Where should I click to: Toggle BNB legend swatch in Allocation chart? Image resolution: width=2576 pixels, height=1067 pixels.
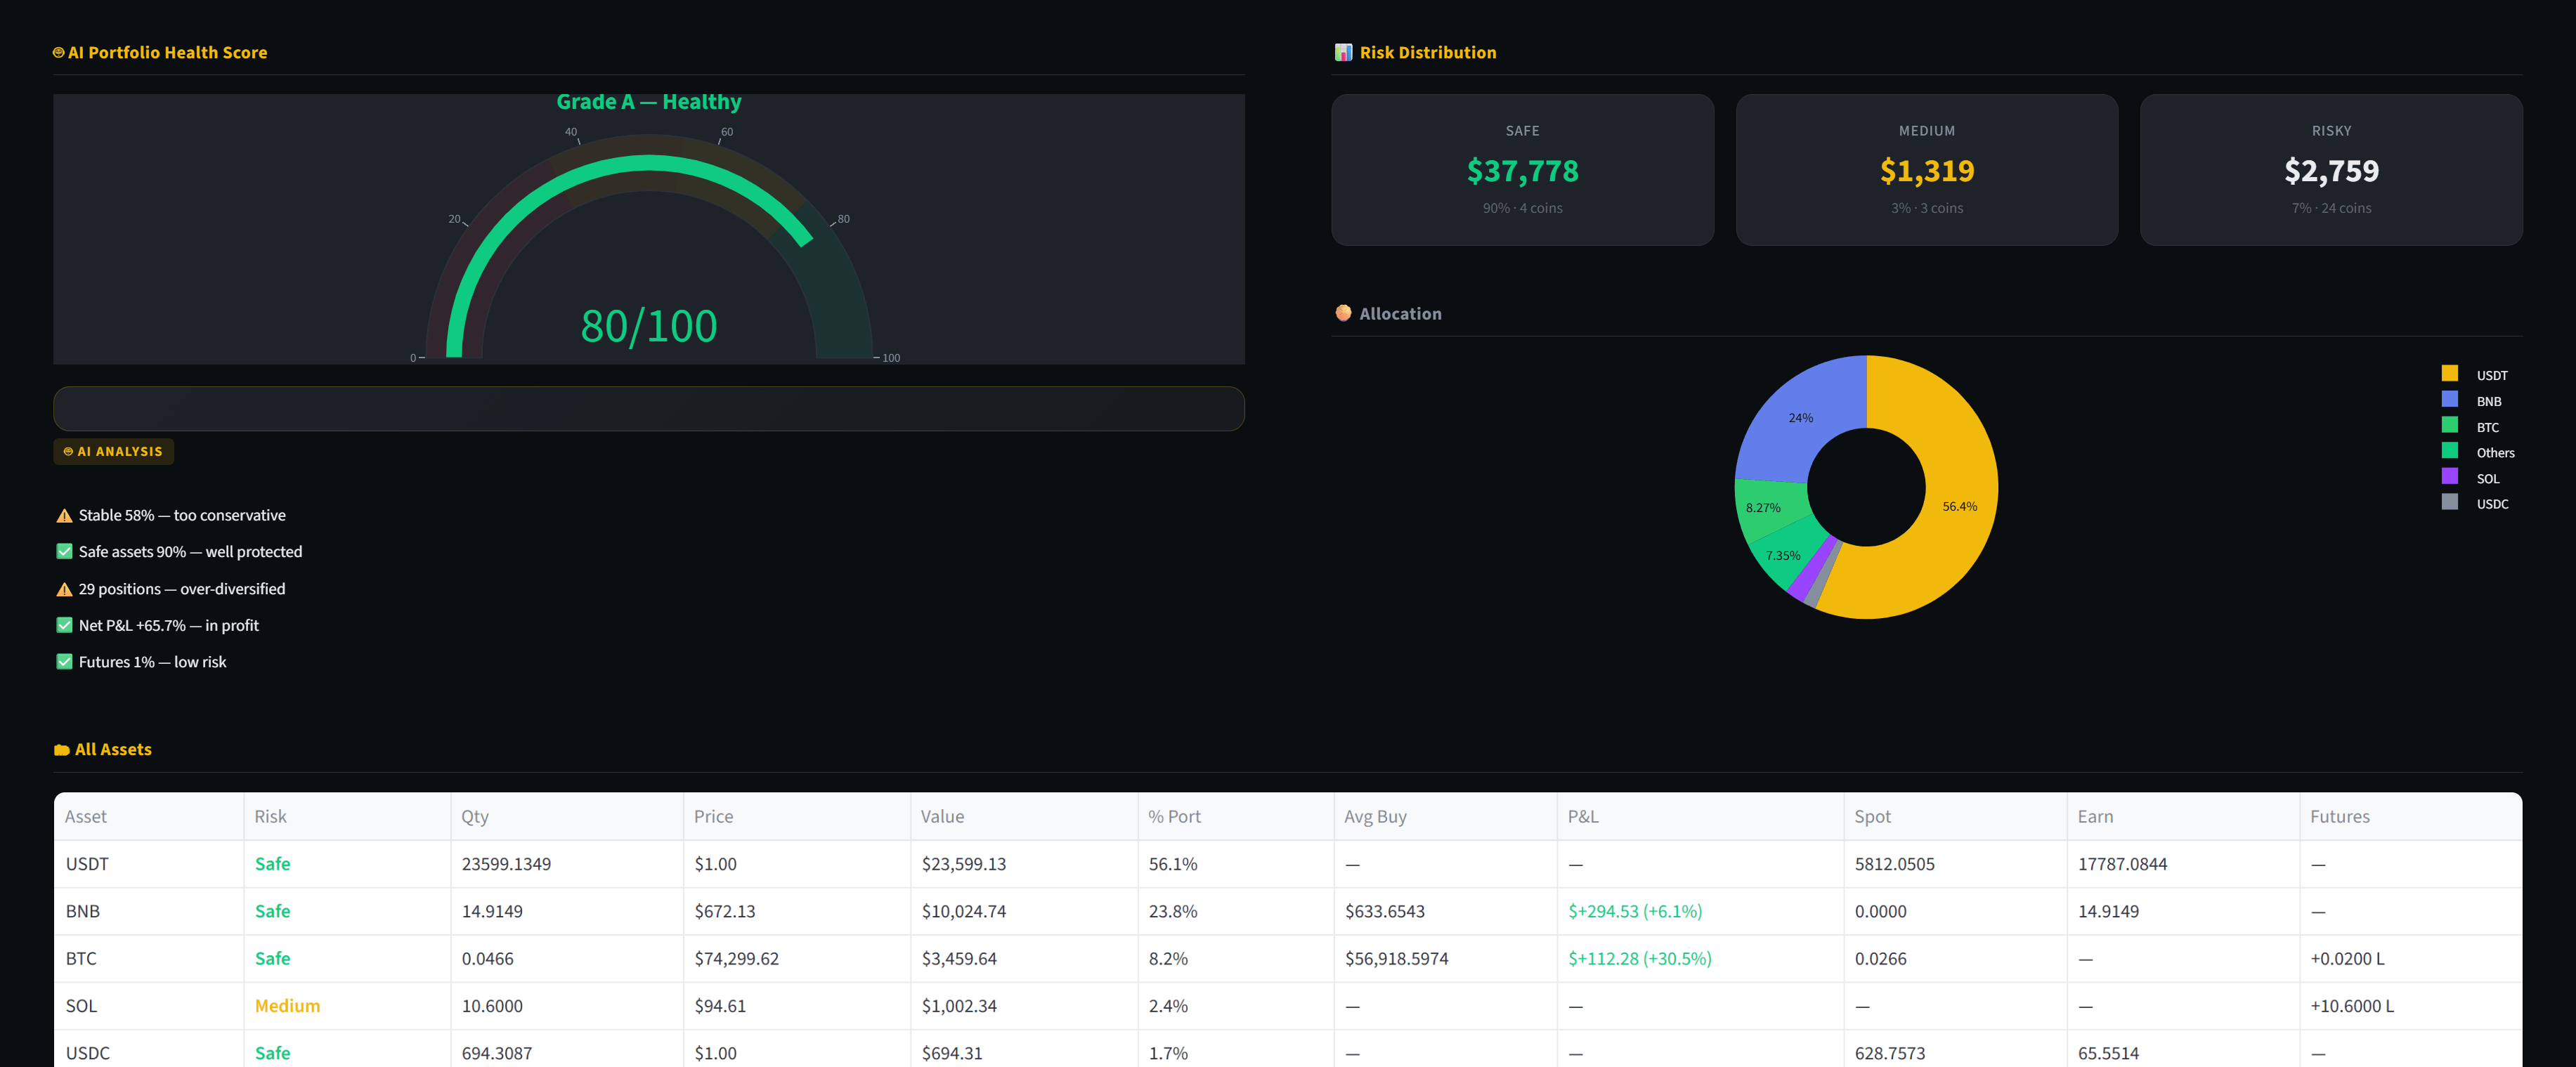coord(2449,400)
